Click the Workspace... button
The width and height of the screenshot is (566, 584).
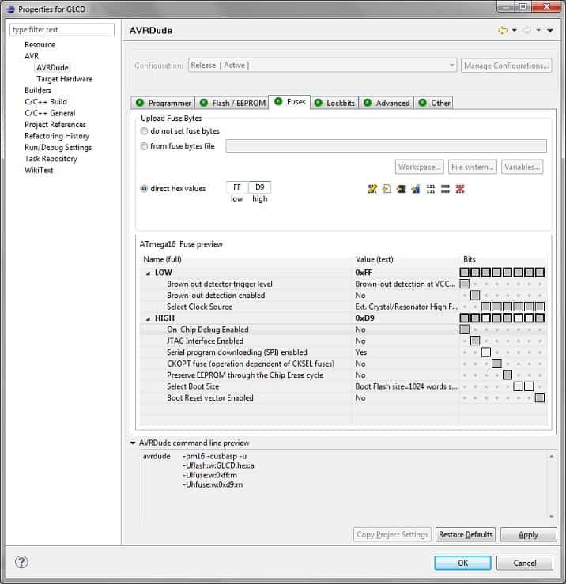point(420,167)
